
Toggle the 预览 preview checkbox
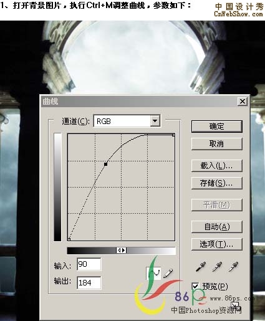coord(195,286)
